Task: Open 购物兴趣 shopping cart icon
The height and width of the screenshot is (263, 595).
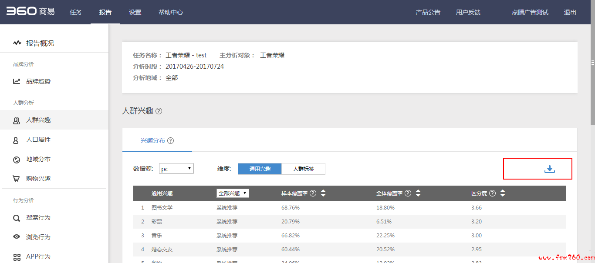Action: pyautogui.click(x=17, y=179)
